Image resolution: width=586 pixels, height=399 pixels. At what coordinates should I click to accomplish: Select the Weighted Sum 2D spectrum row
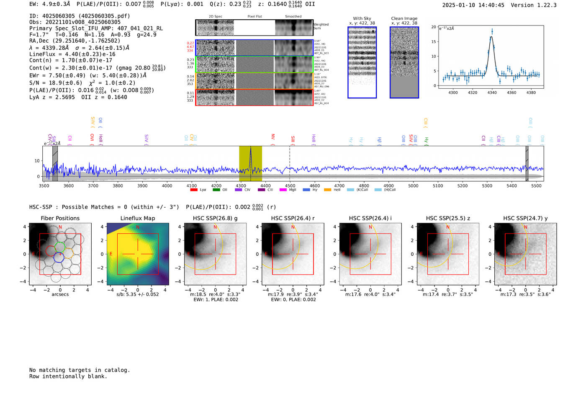pos(254,28)
